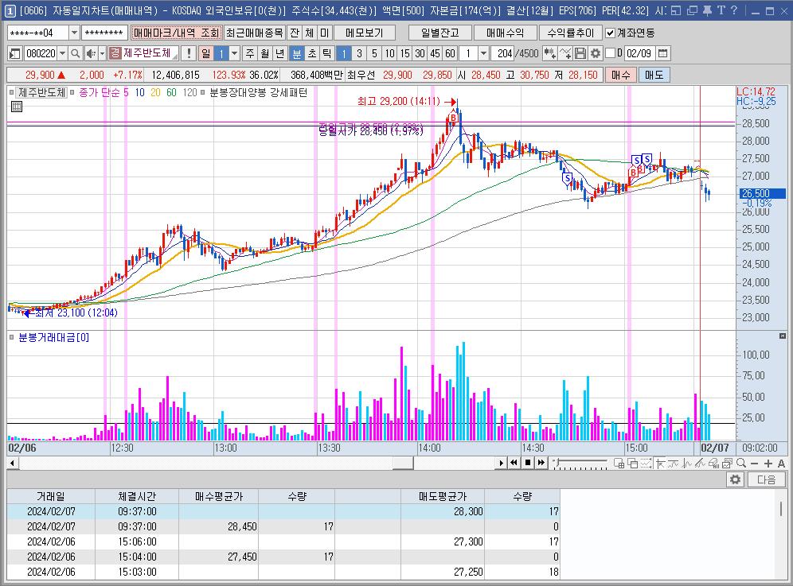Click the crosshair cursor tool icon
Image resolution: width=793 pixels, height=586 pixels.
[x=659, y=464]
